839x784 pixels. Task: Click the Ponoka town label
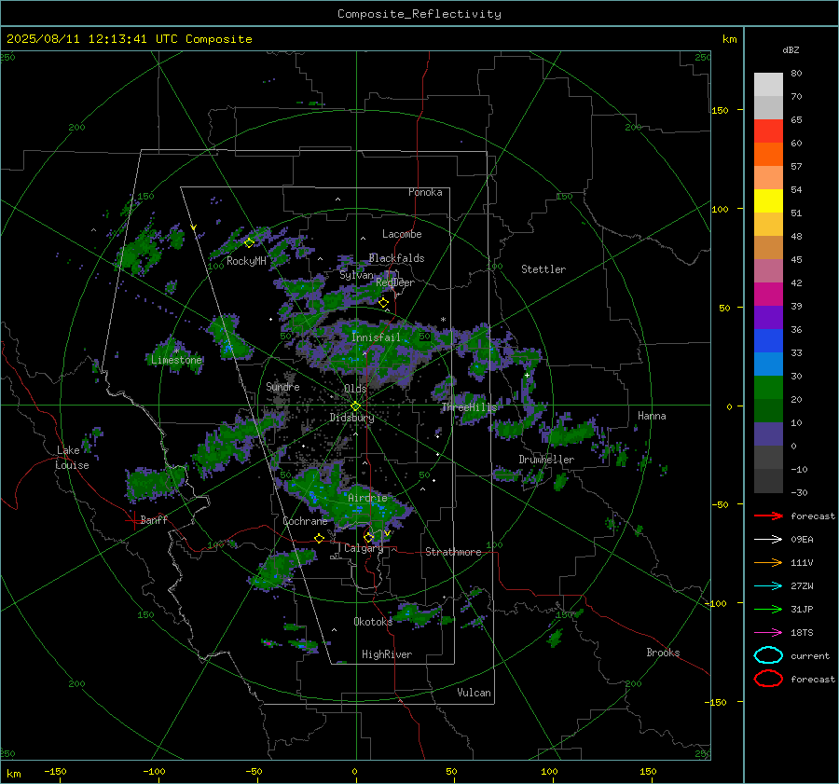[425, 192]
